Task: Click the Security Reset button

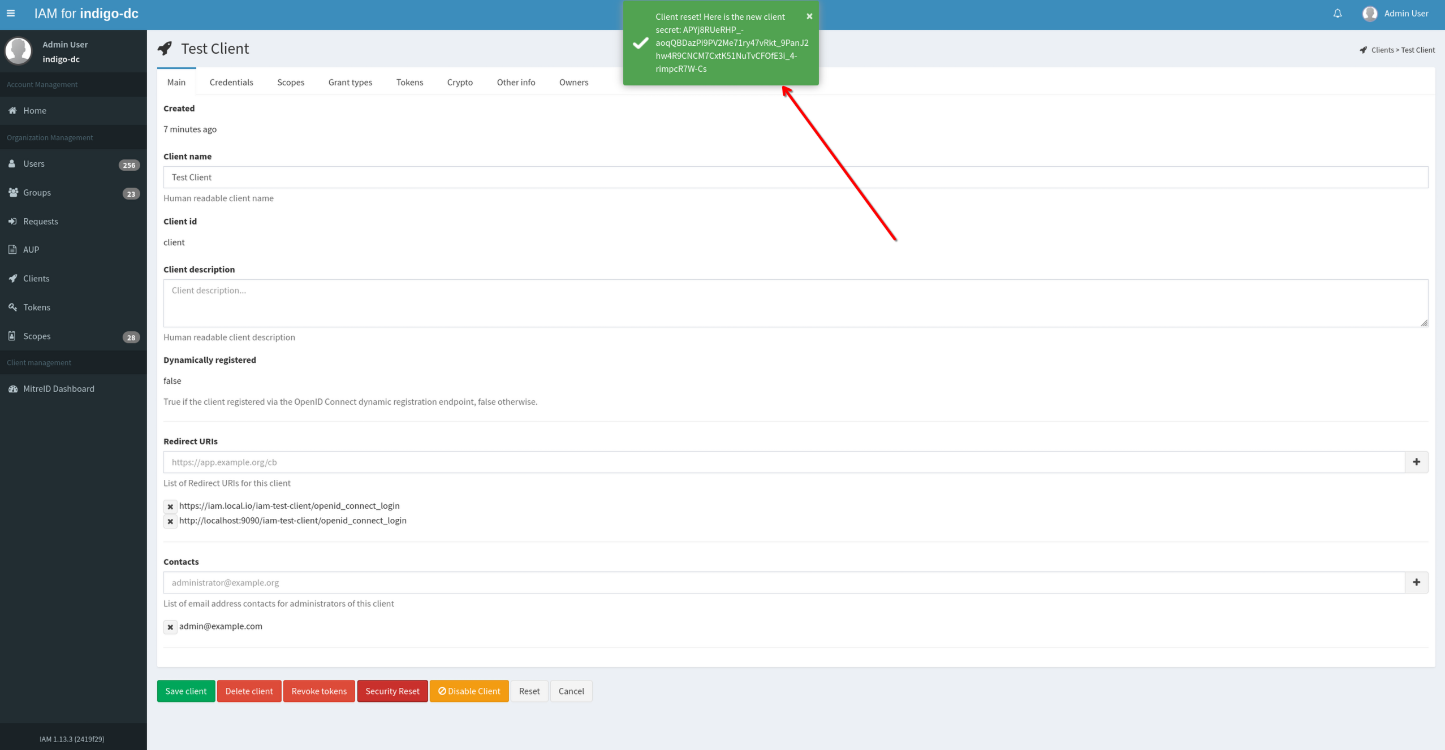Action: [392, 691]
